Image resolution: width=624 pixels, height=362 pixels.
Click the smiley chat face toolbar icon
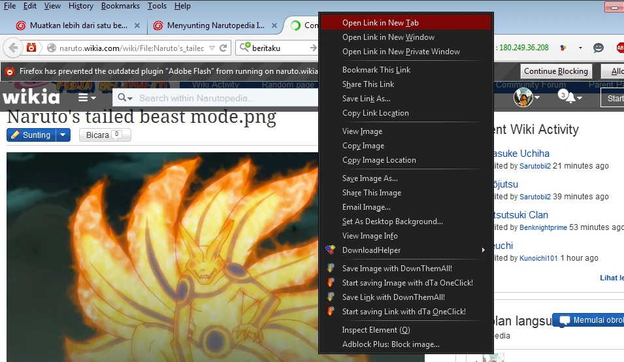pos(598,48)
